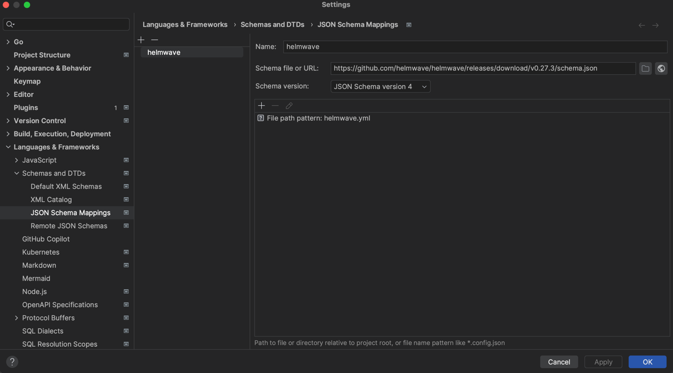
Task: Click the Cancel button
Action: click(x=559, y=362)
